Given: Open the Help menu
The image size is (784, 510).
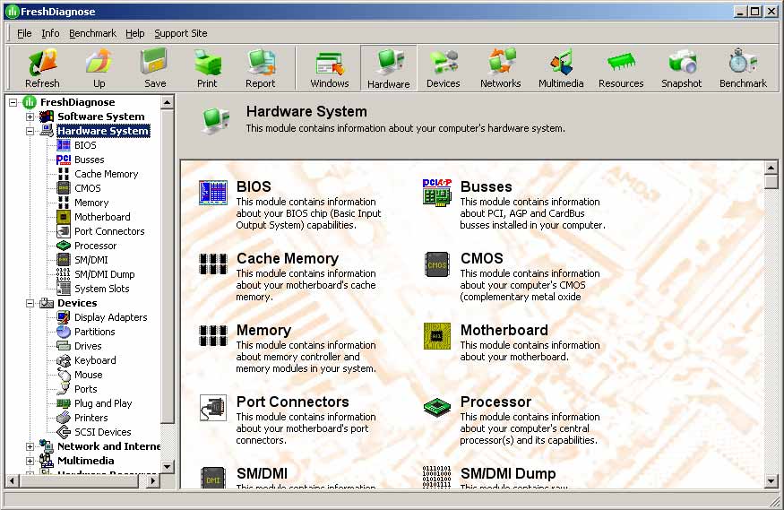Looking at the screenshot, I should [134, 33].
